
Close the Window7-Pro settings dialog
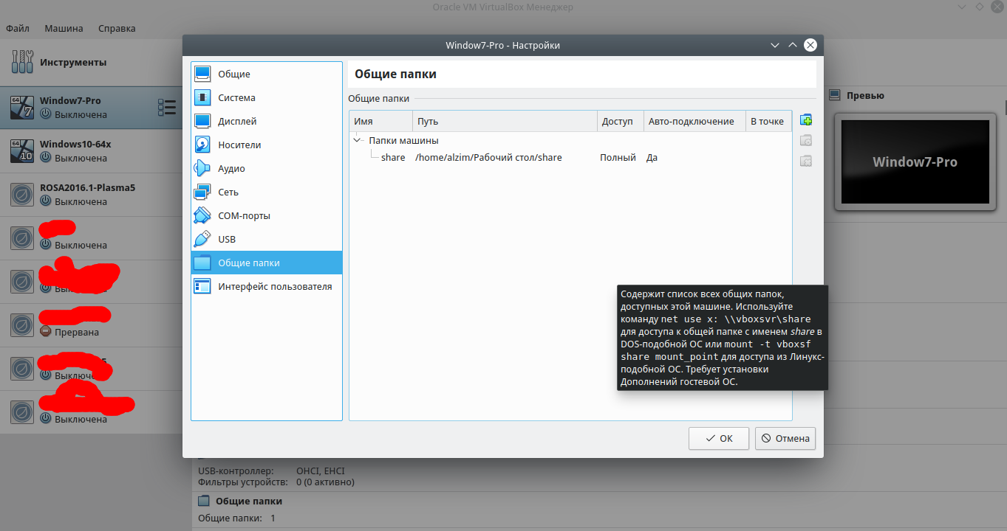tap(810, 45)
